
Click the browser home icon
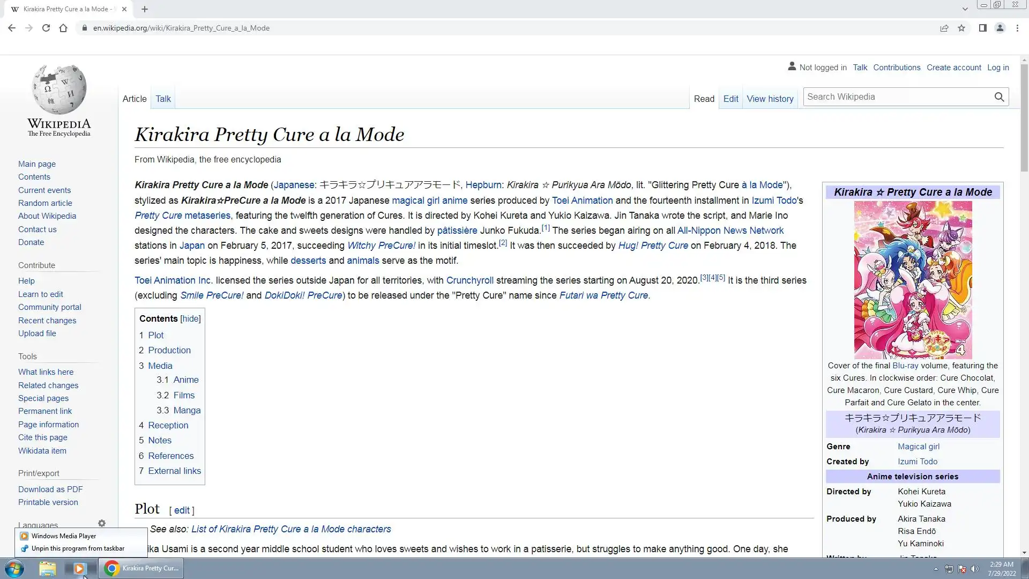63,28
